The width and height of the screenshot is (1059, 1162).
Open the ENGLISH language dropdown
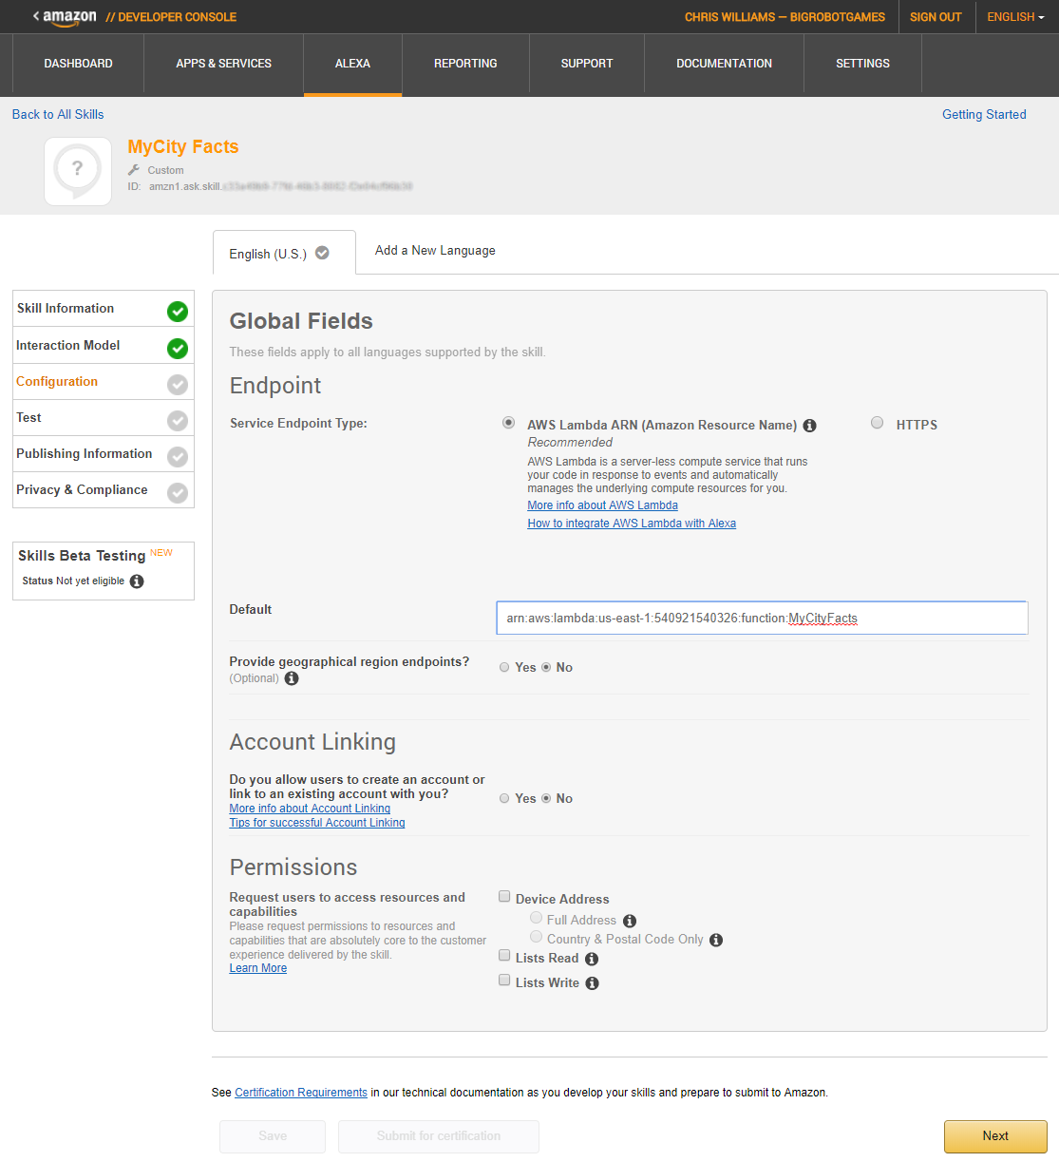click(1015, 17)
